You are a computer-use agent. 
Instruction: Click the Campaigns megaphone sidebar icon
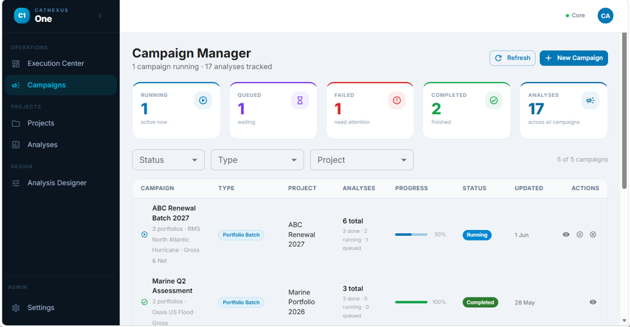tap(16, 85)
